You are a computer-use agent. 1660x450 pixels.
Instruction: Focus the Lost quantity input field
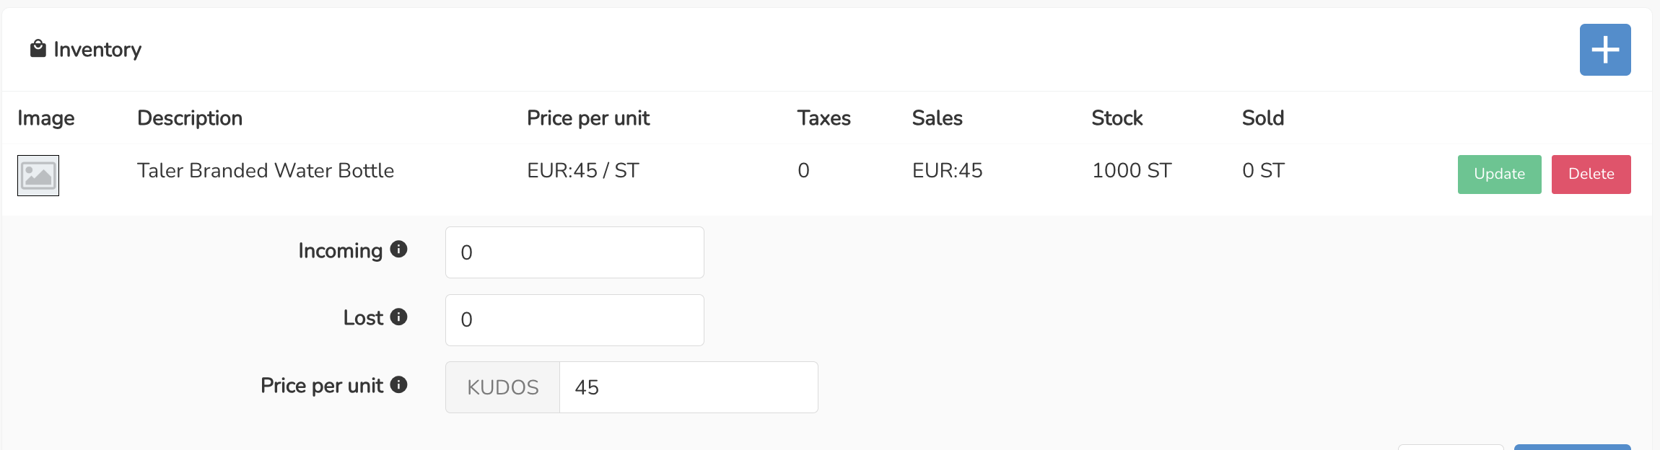click(x=574, y=319)
